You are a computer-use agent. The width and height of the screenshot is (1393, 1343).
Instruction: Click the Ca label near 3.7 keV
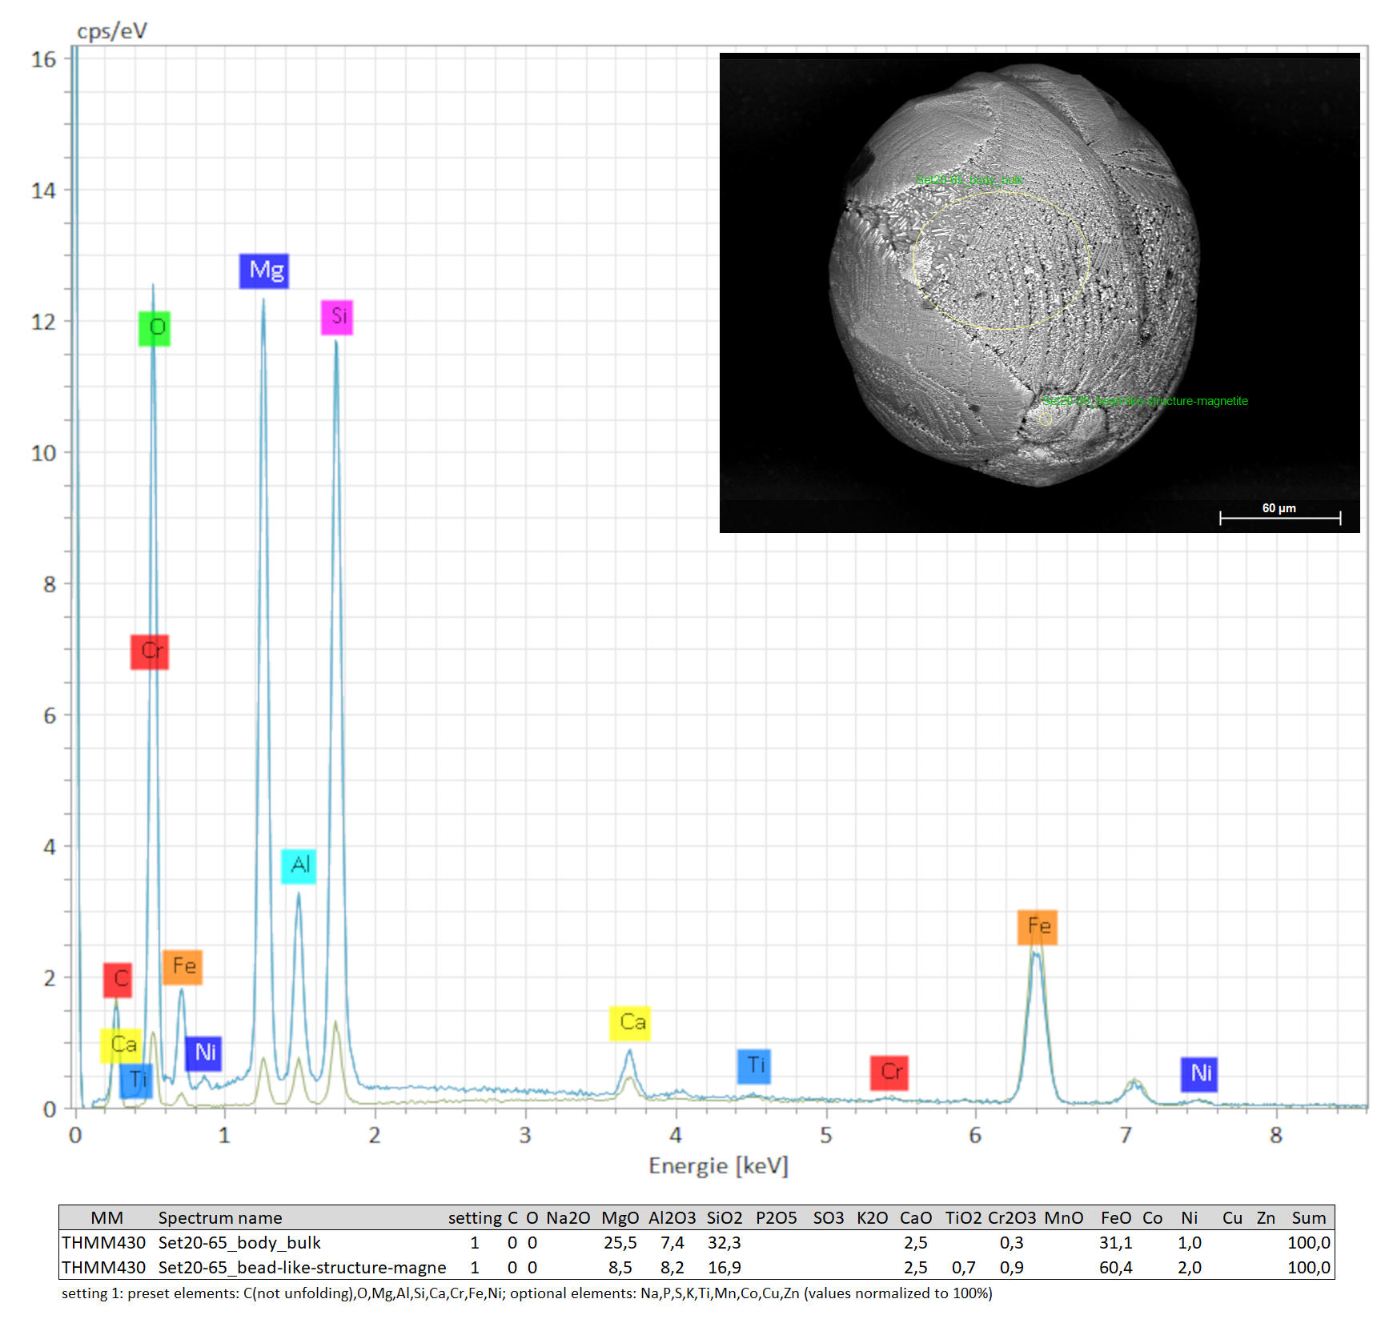point(630,1023)
